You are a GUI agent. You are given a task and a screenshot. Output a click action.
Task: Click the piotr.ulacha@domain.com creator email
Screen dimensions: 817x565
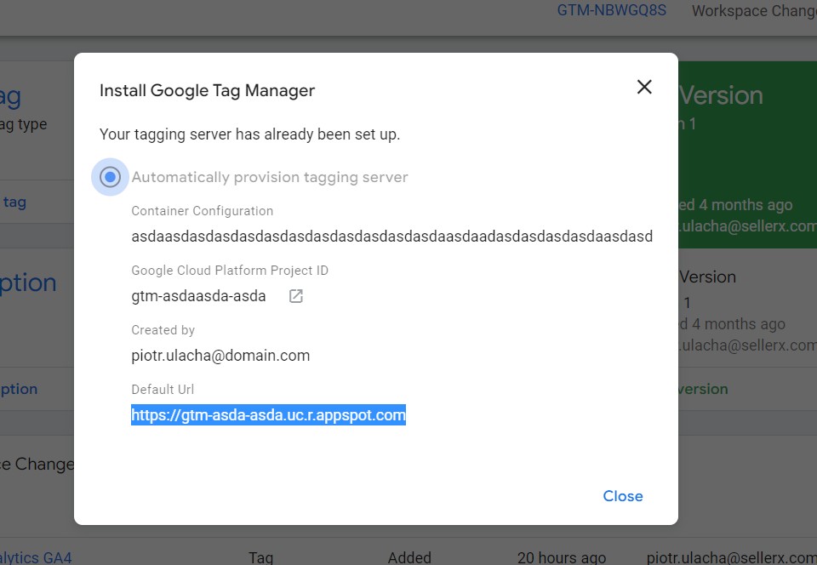(x=220, y=356)
